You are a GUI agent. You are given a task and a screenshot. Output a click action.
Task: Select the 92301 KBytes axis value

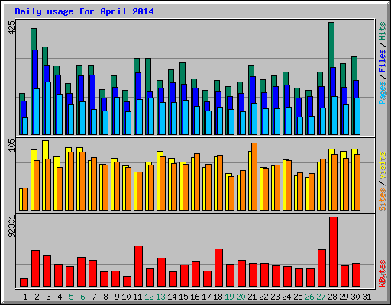(x=11, y=226)
